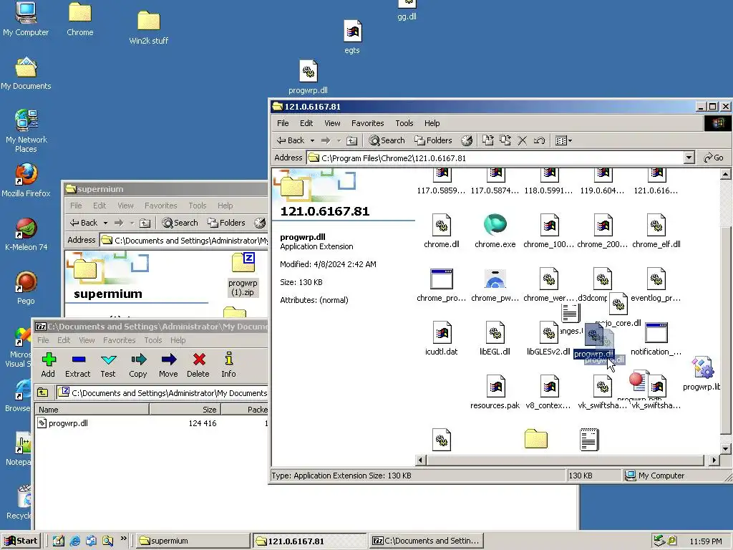Viewport: 733px width, 550px height.
Task: Launch Internet Explorer from Quick Launch
Action: (x=74, y=541)
